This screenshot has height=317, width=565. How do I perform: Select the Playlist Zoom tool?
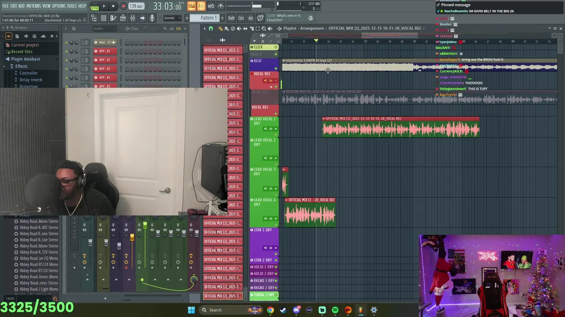264,29
